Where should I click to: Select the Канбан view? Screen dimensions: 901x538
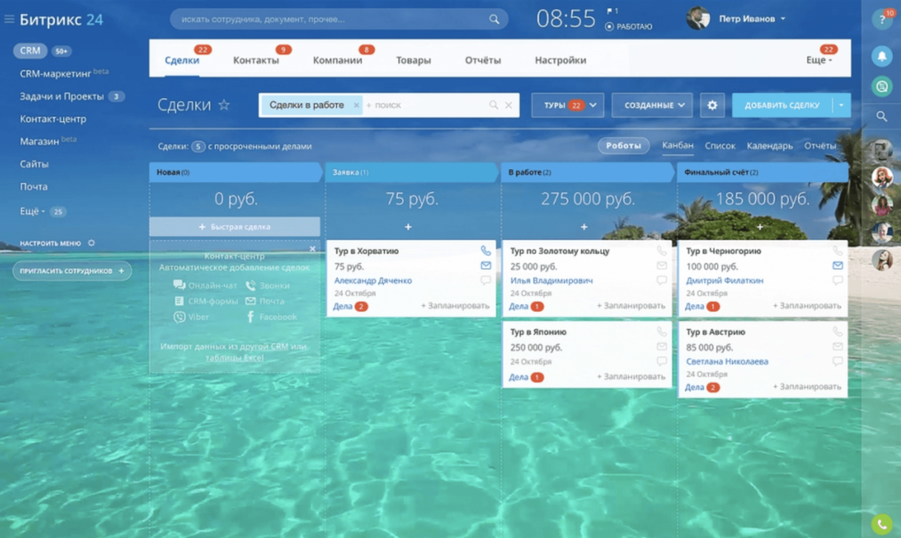(677, 145)
